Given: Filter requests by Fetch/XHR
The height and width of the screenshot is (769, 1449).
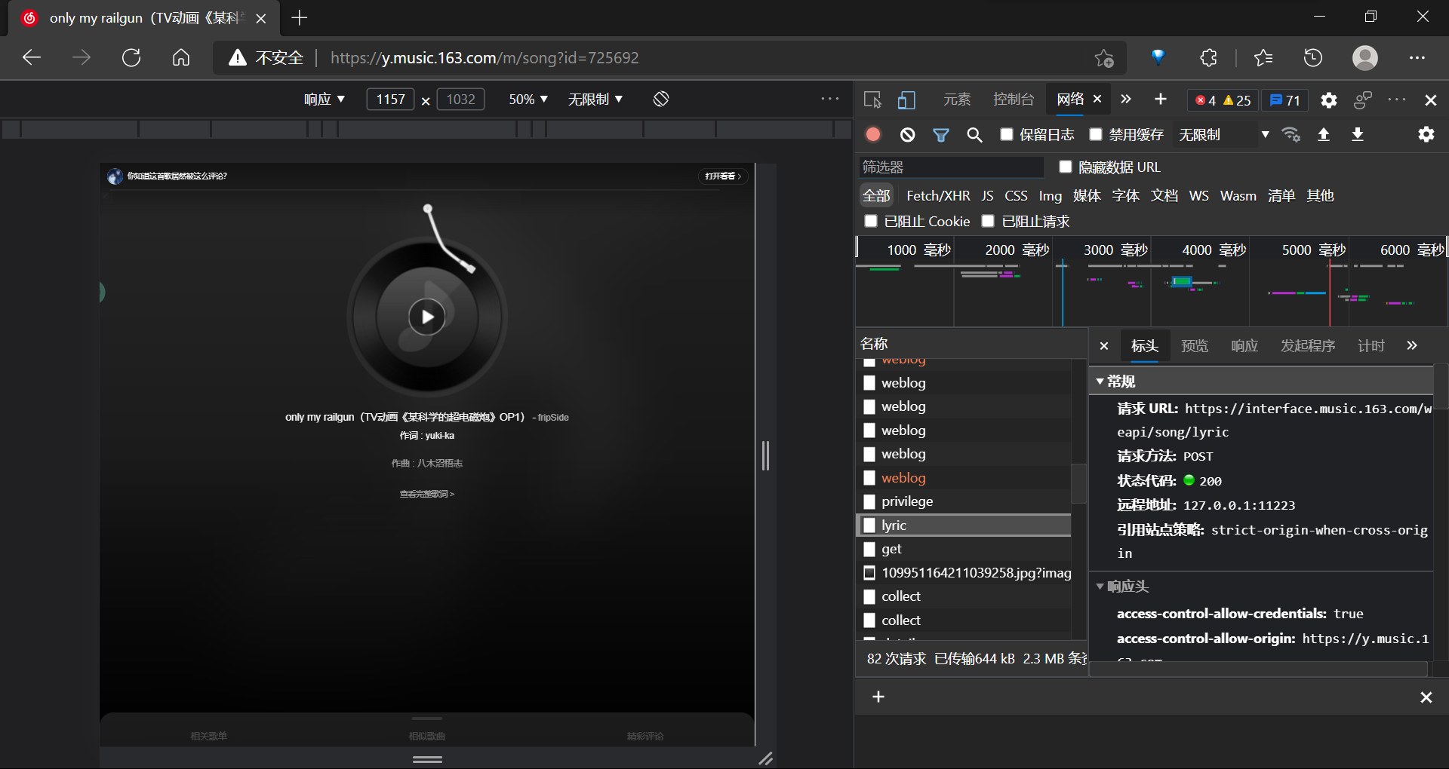Looking at the screenshot, I should pyautogui.click(x=937, y=196).
